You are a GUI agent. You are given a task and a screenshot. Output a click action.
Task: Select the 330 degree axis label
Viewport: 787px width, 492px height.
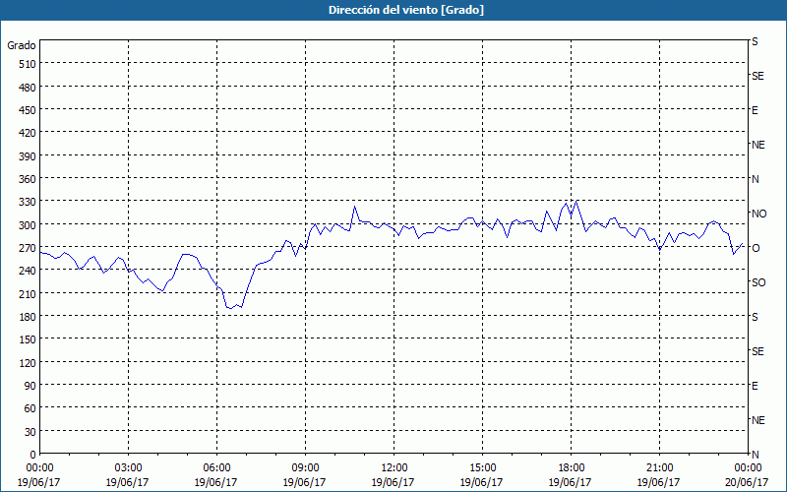point(28,202)
